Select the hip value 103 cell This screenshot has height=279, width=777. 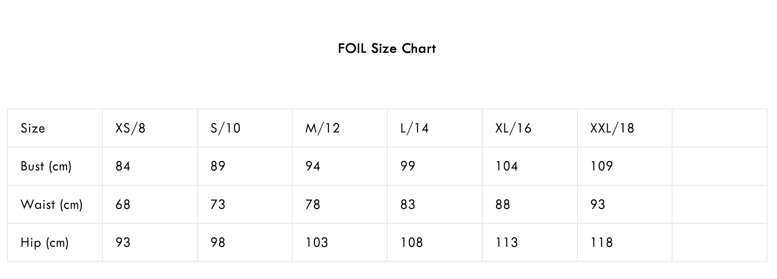click(x=317, y=243)
